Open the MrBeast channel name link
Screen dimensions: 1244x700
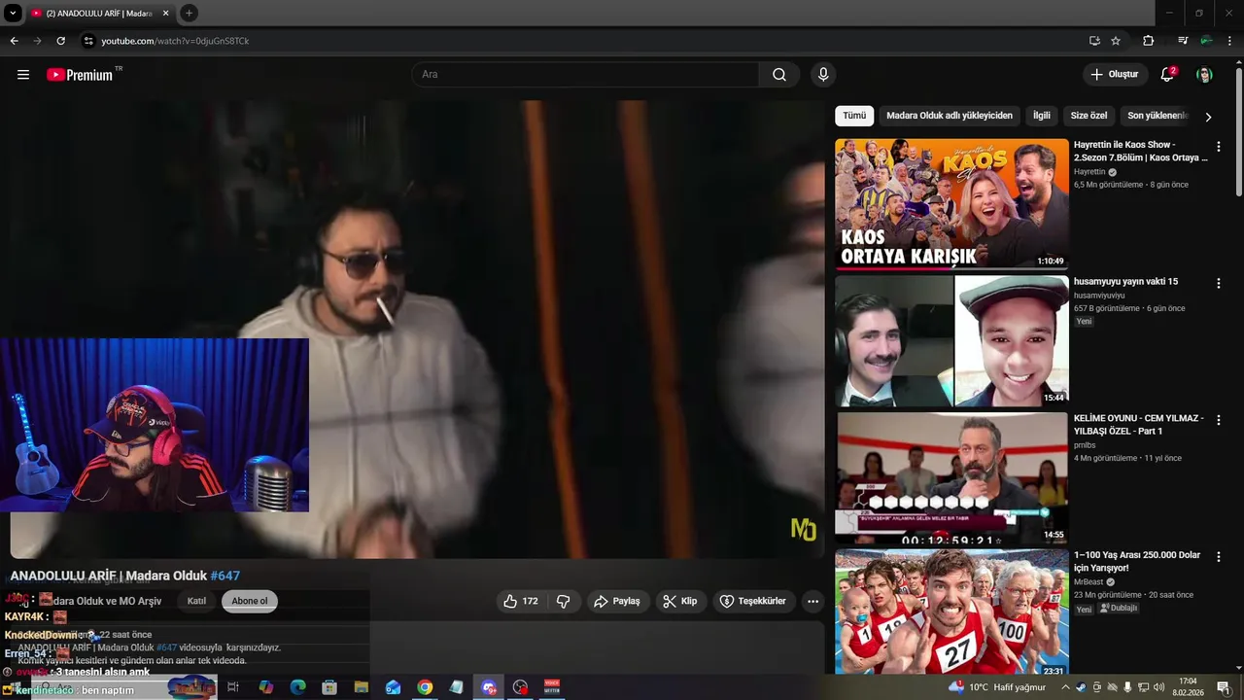point(1088,582)
